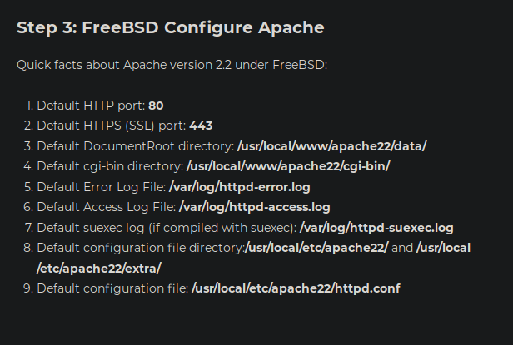This screenshot has width=513, height=345.
Task: Click the bold port number 443
Action: pyautogui.click(x=201, y=126)
